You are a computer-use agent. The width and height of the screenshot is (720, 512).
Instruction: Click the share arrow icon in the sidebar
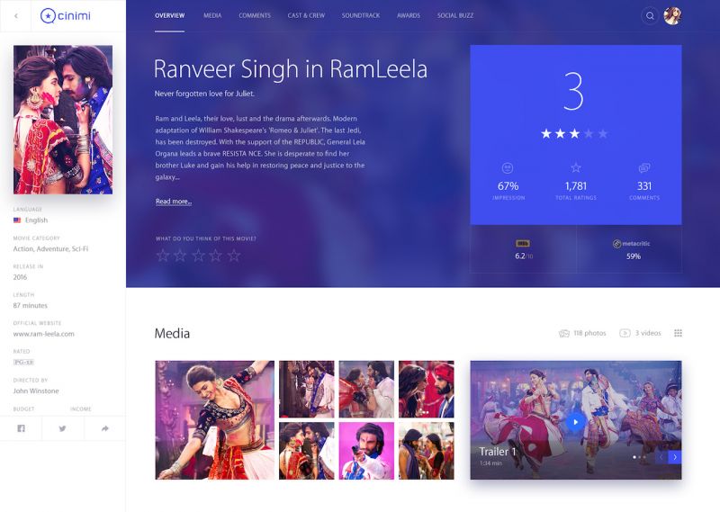click(104, 428)
